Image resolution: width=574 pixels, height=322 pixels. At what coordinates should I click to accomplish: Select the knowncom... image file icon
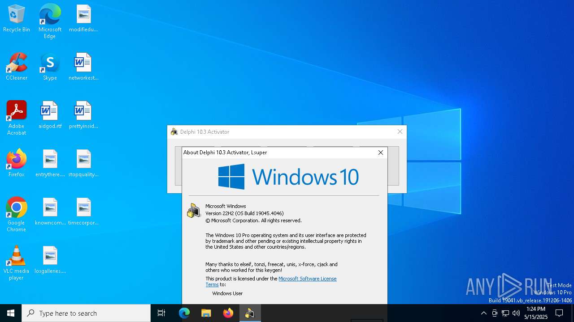point(50,212)
